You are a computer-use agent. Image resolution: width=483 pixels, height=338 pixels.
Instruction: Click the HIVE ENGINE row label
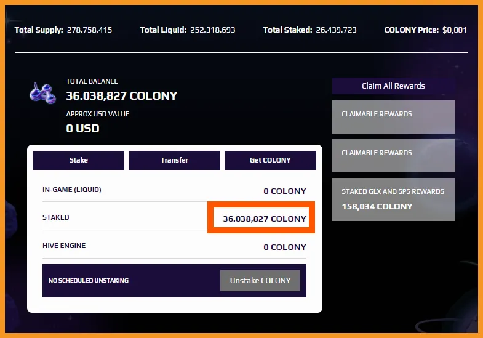[x=64, y=246]
